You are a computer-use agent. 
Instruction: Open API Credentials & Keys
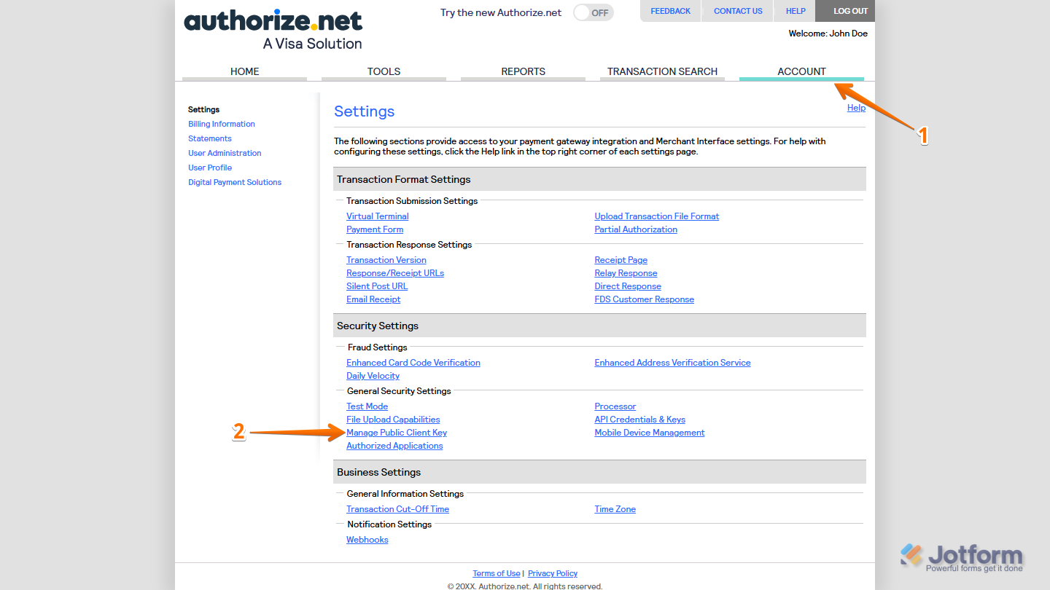tap(639, 419)
